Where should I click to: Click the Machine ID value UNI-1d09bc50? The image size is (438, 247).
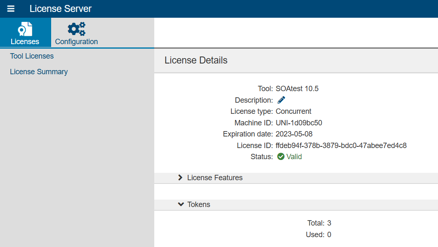tap(299, 123)
